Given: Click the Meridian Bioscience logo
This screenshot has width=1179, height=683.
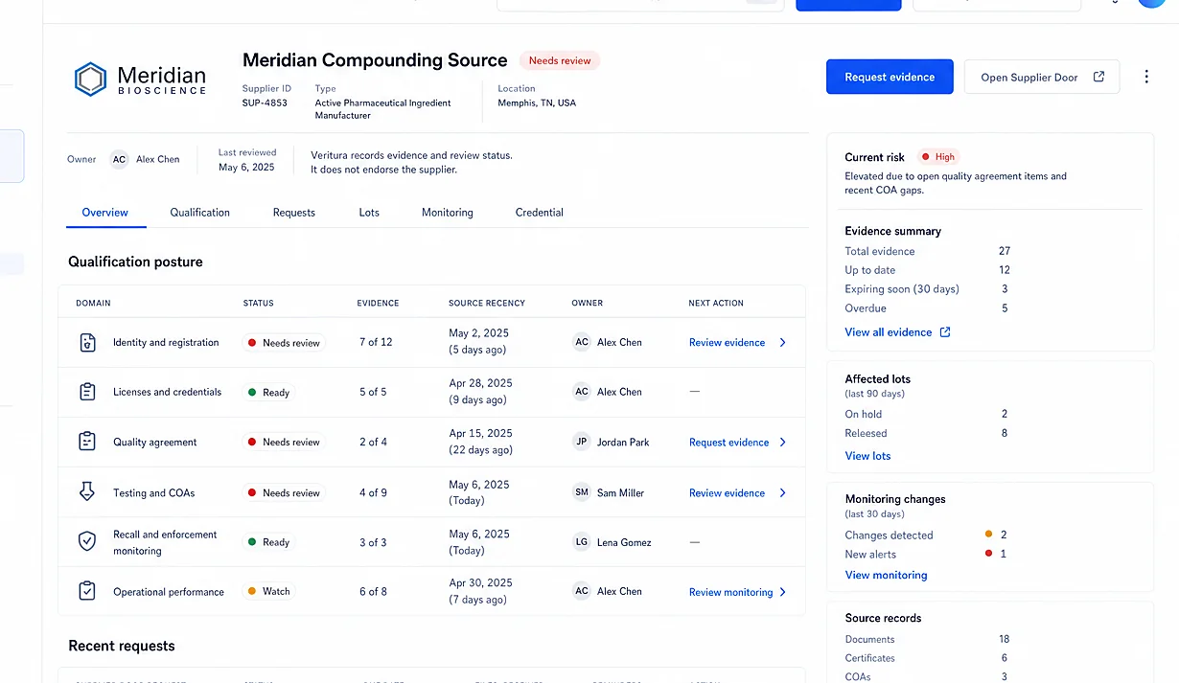Looking at the screenshot, I should (x=140, y=80).
